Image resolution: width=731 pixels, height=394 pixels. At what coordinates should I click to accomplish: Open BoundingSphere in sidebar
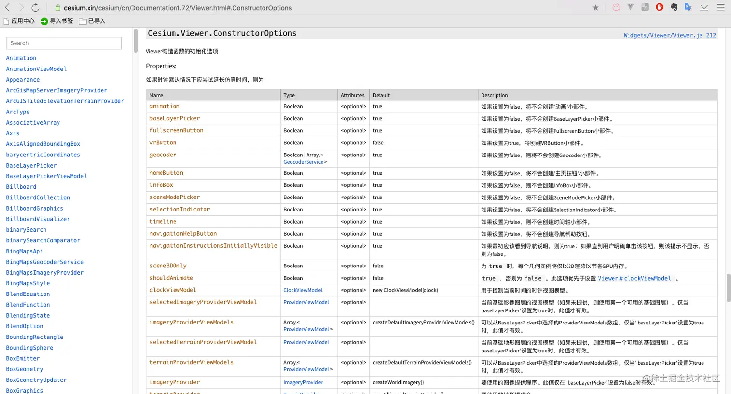(29, 348)
